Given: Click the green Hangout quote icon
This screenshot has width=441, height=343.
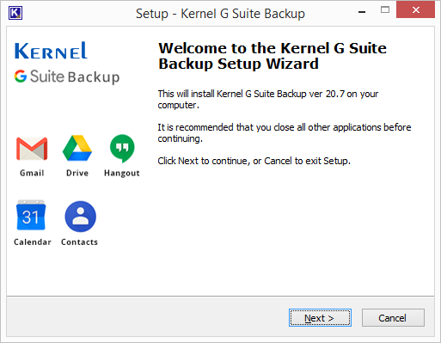Looking at the screenshot, I should 122,149.
